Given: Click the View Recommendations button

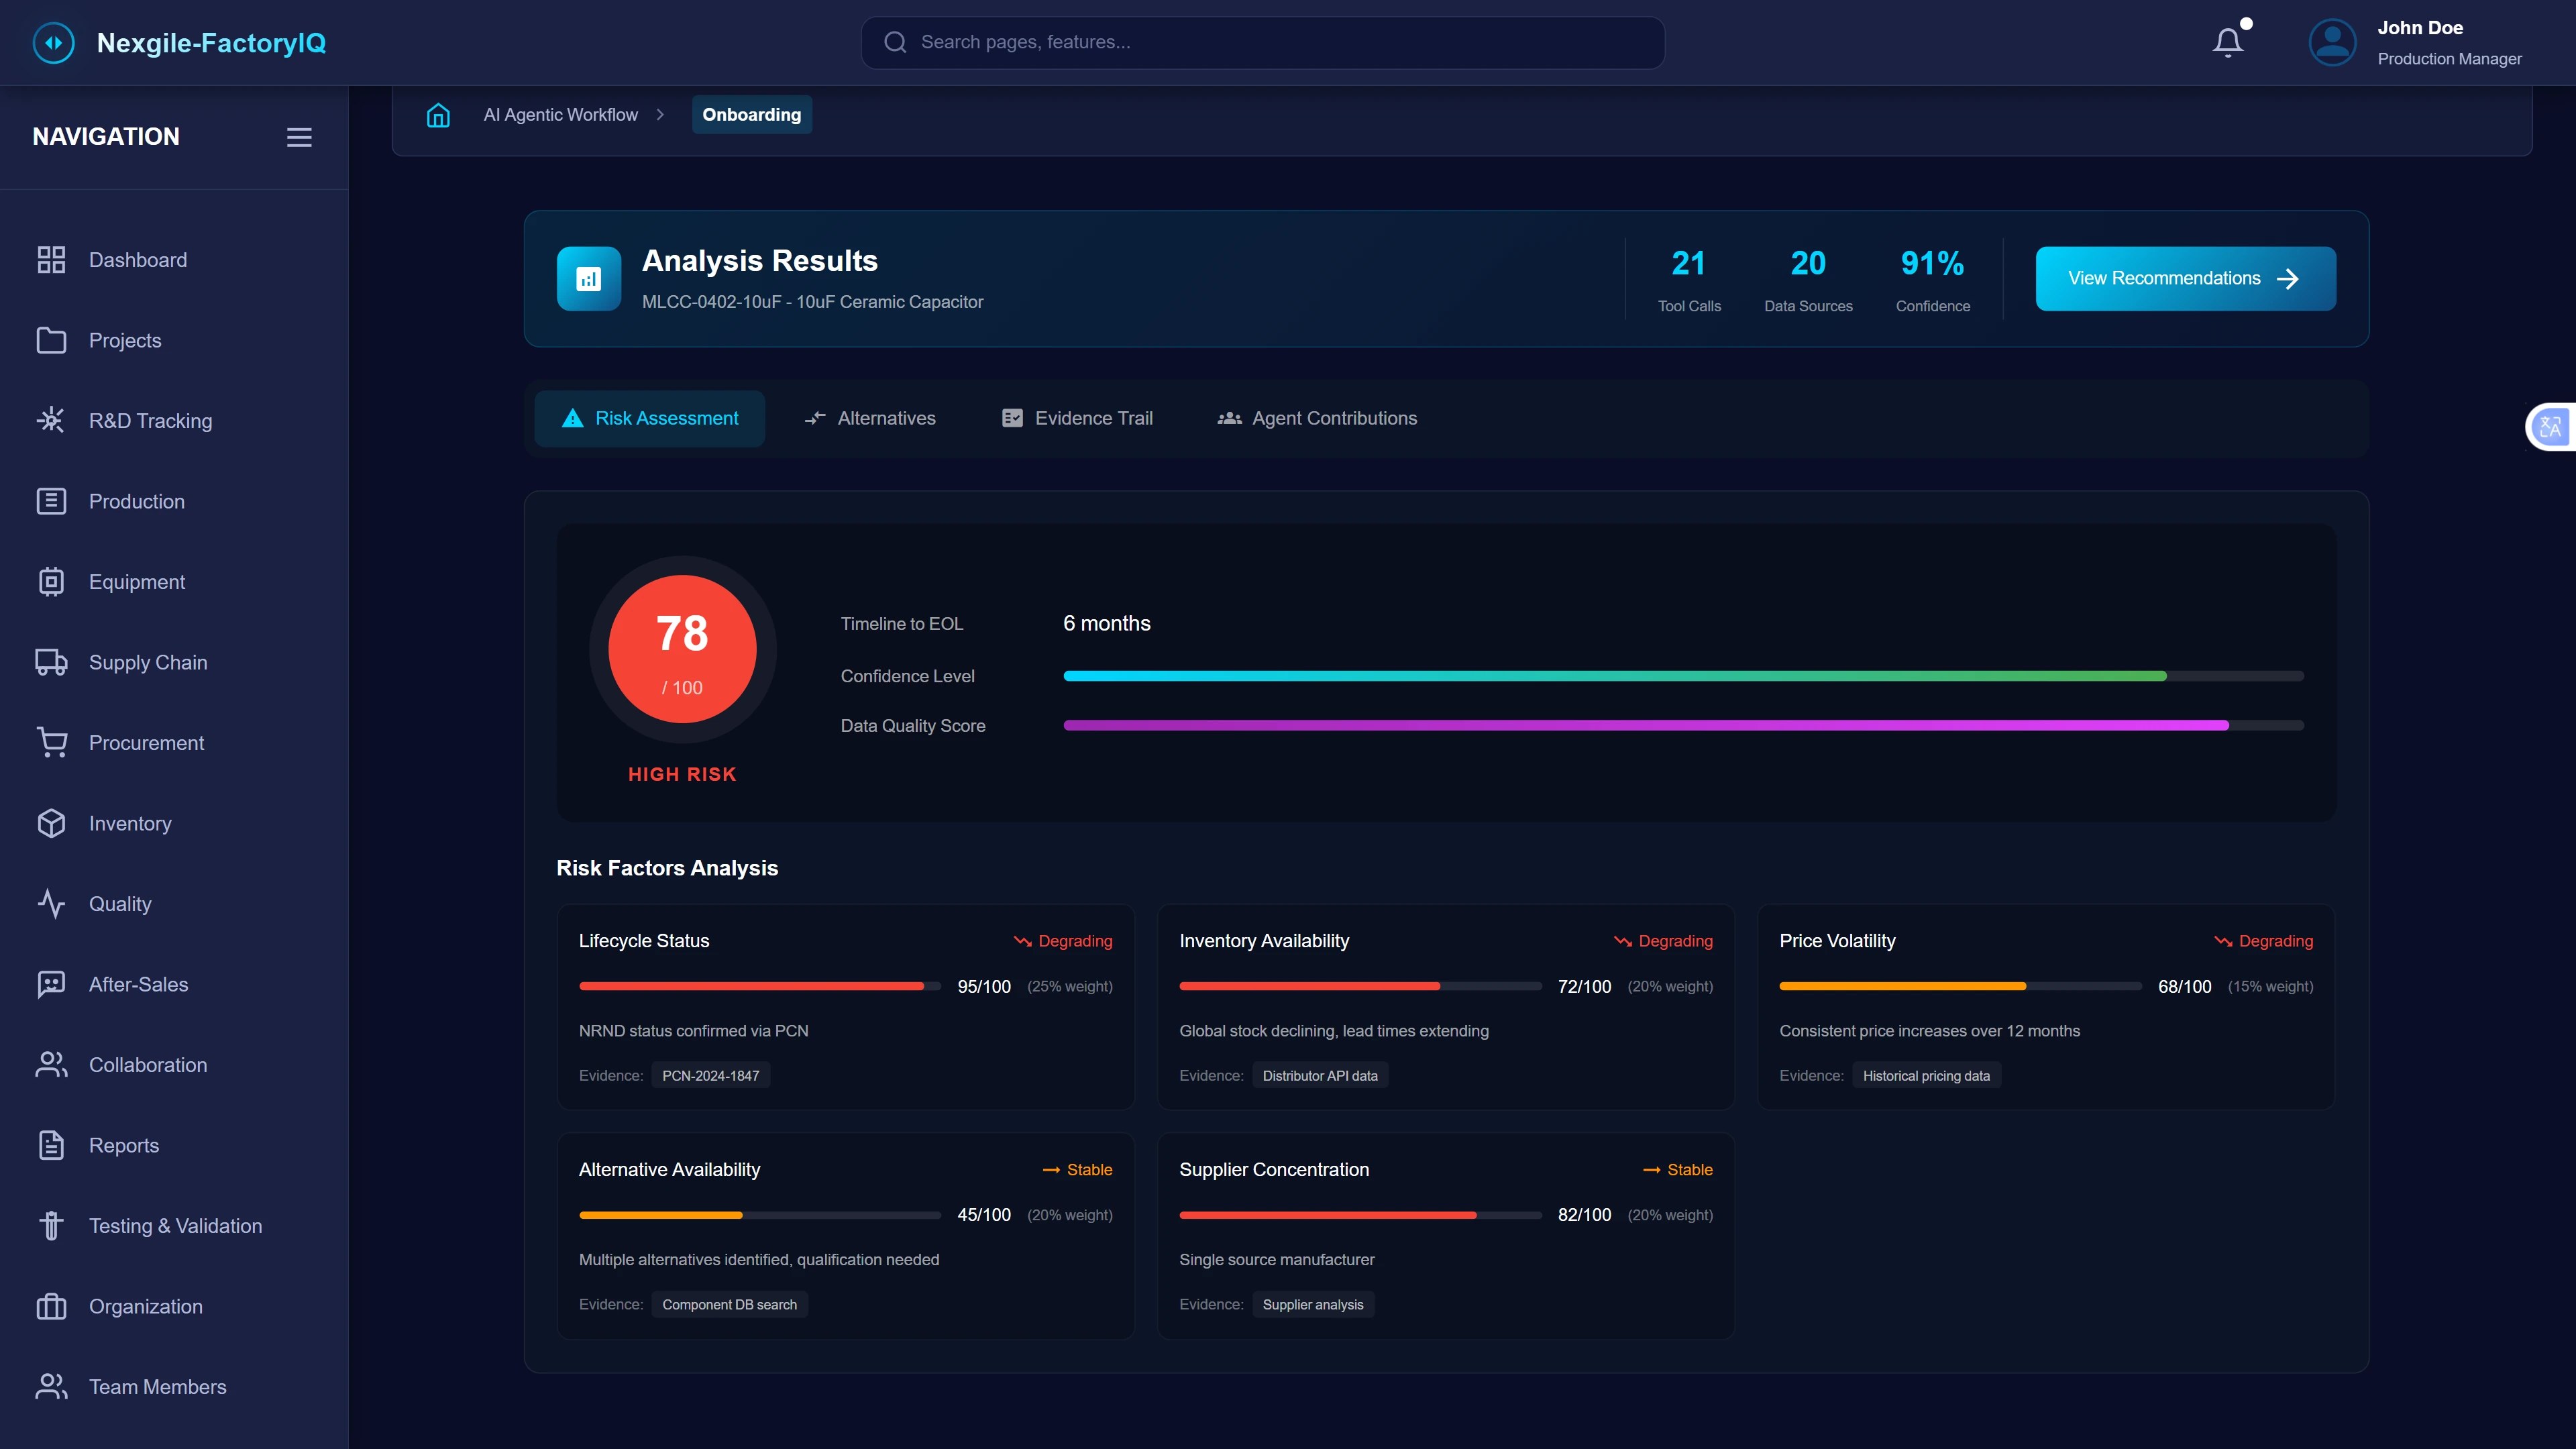Looking at the screenshot, I should pos(2184,278).
